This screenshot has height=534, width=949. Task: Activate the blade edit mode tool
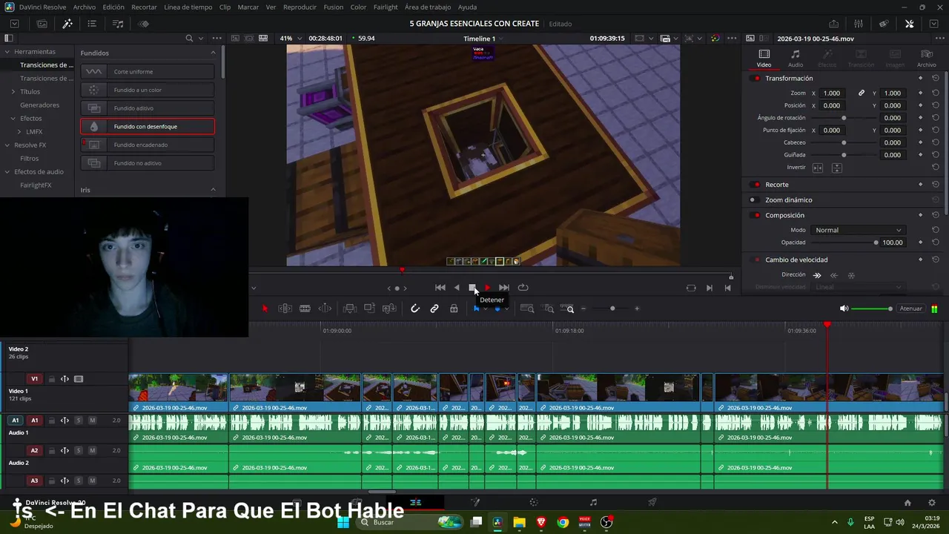coord(305,309)
